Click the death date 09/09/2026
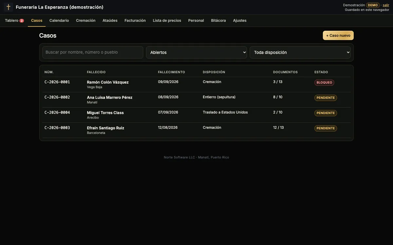The width and height of the screenshot is (393, 245). point(168,82)
